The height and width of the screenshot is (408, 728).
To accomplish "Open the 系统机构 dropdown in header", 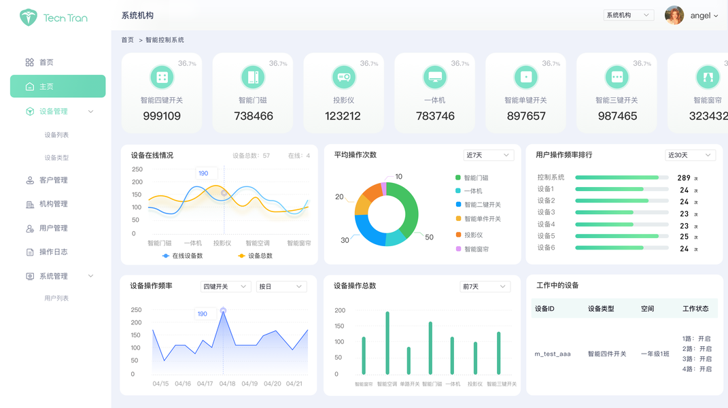I will (629, 16).
